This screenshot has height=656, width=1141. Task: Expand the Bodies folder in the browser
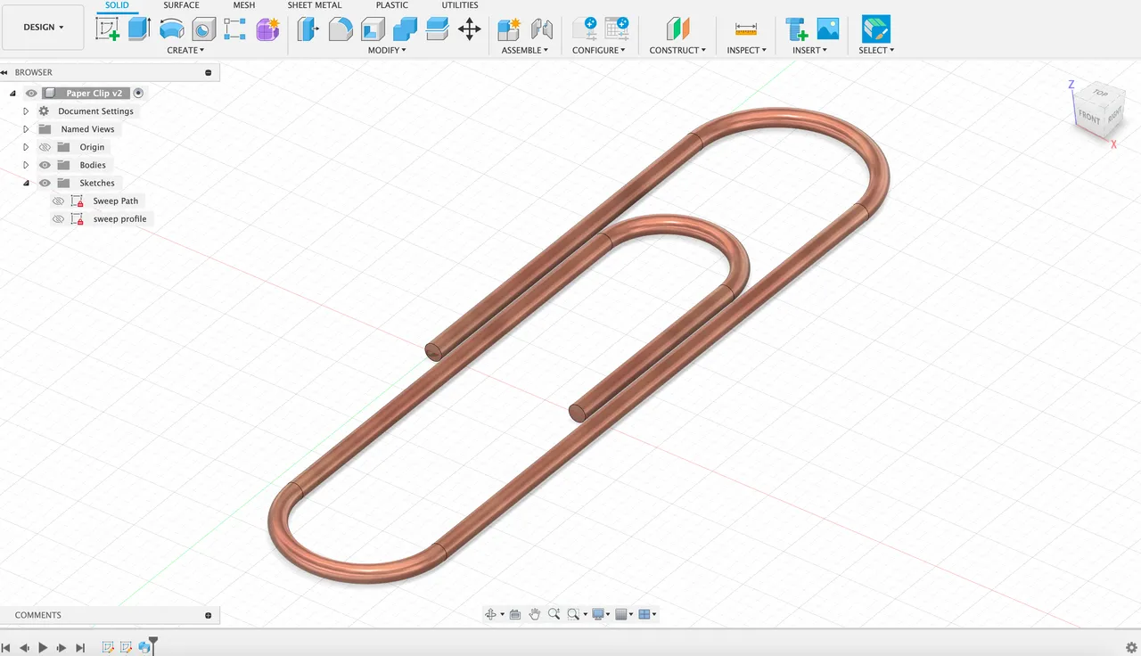click(25, 165)
